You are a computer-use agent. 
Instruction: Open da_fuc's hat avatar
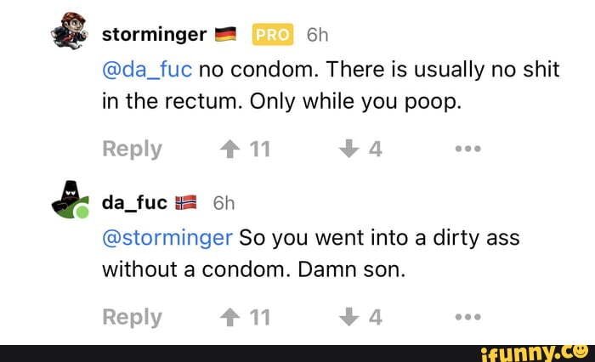(70, 200)
